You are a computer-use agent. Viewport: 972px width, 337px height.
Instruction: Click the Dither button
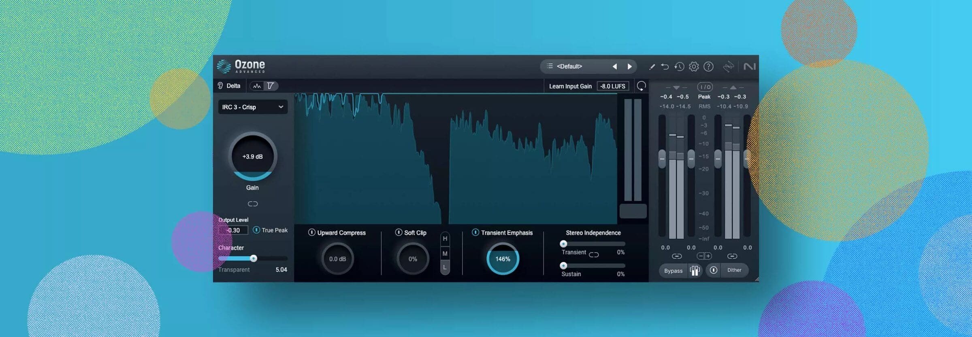734,270
